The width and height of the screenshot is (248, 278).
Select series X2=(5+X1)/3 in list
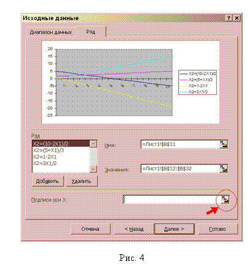(x=61, y=150)
